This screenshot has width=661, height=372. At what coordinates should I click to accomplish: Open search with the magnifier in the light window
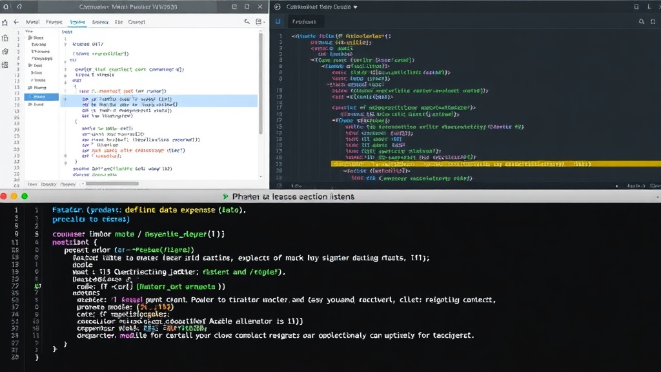(x=247, y=21)
